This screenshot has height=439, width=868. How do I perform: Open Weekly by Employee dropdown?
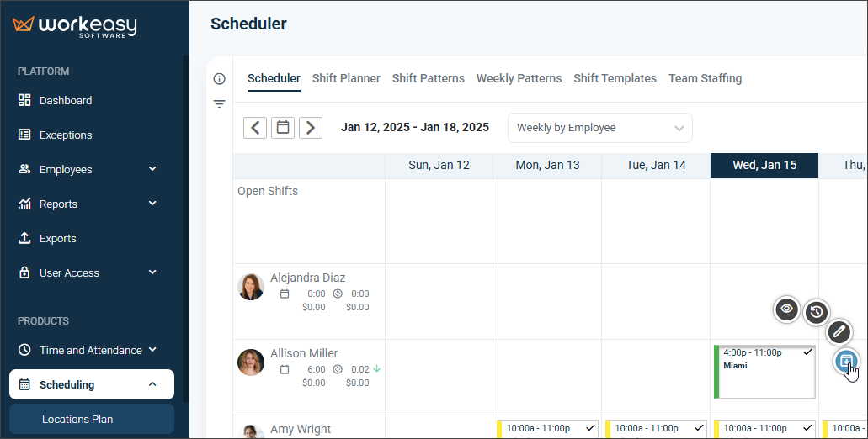tap(600, 128)
